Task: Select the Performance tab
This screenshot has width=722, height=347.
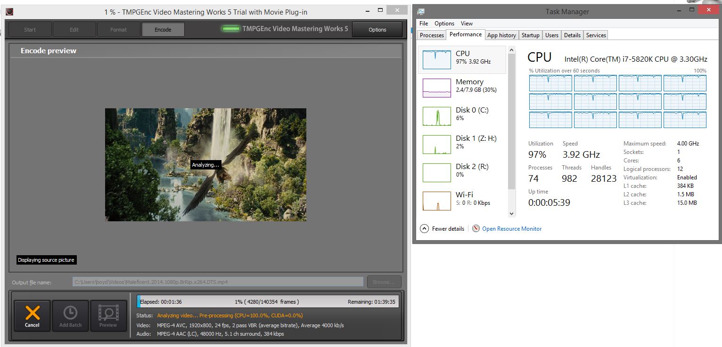Action: (x=466, y=34)
